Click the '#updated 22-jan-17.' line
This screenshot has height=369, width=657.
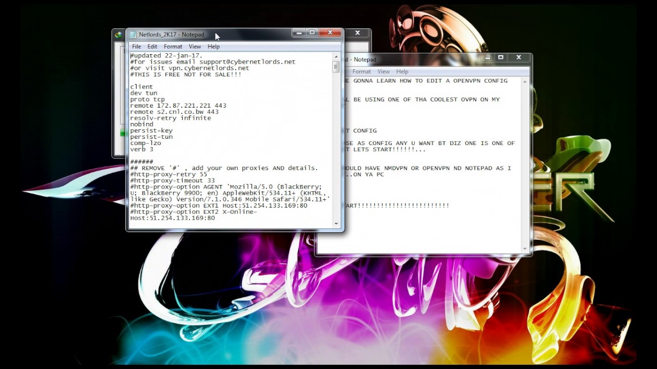[166, 55]
